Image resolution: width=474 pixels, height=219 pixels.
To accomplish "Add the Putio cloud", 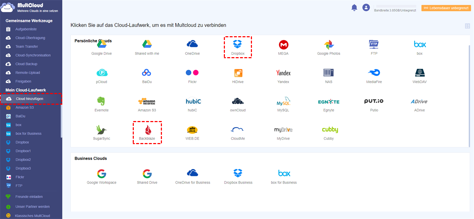I will tap(374, 104).
